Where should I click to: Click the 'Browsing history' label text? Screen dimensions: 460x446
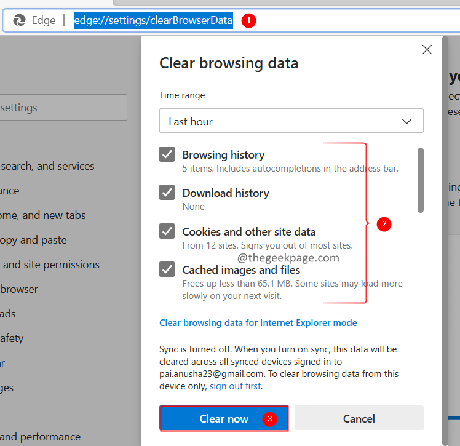click(223, 155)
